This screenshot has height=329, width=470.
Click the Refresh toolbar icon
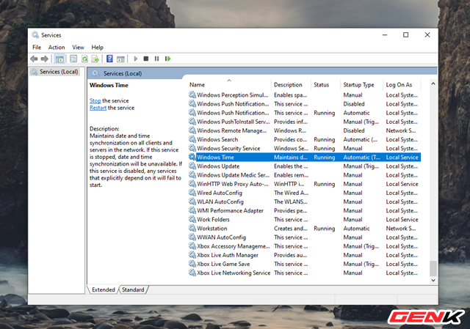[85, 59]
